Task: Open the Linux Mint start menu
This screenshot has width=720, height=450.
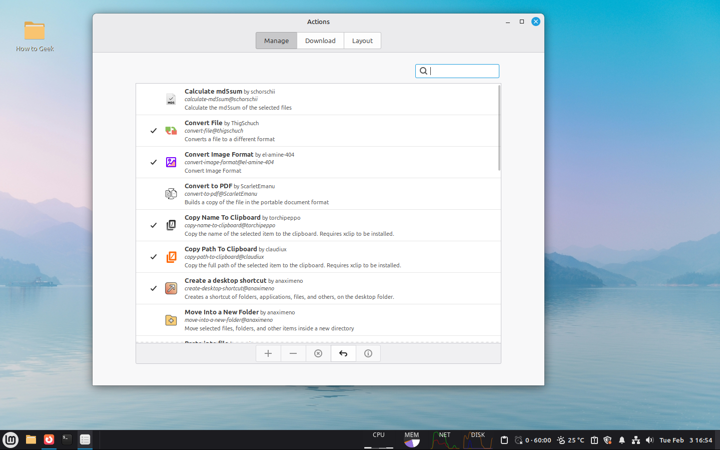Action: 11,440
